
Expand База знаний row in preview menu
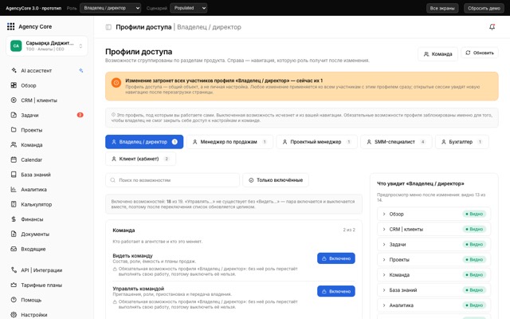(x=384, y=290)
